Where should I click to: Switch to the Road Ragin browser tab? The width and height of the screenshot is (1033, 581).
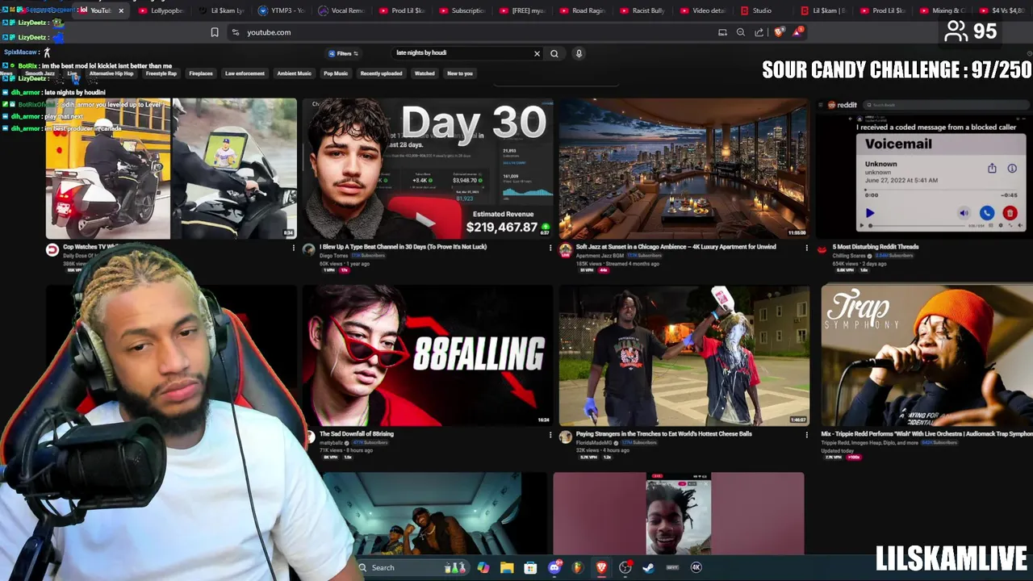pyautogui.click(x=583, y=10)
